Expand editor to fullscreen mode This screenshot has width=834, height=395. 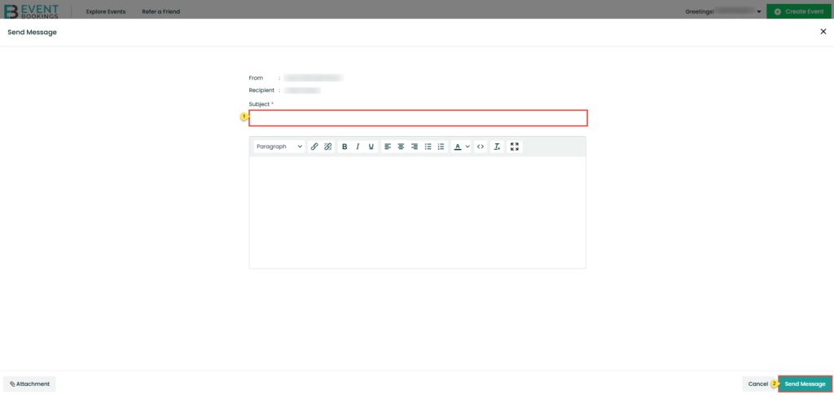[514, 147]
